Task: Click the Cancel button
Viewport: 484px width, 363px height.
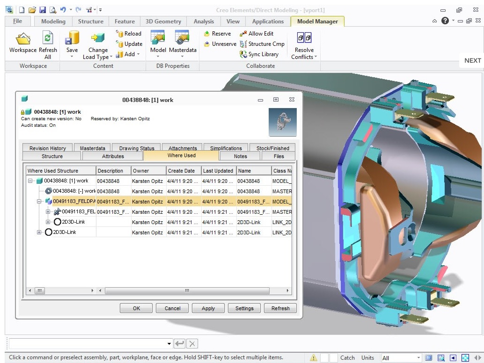Action: click(x=172, y=308)
